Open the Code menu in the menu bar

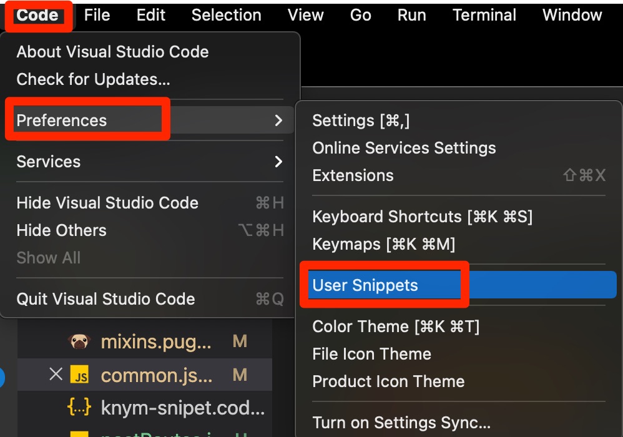point(37,15)
